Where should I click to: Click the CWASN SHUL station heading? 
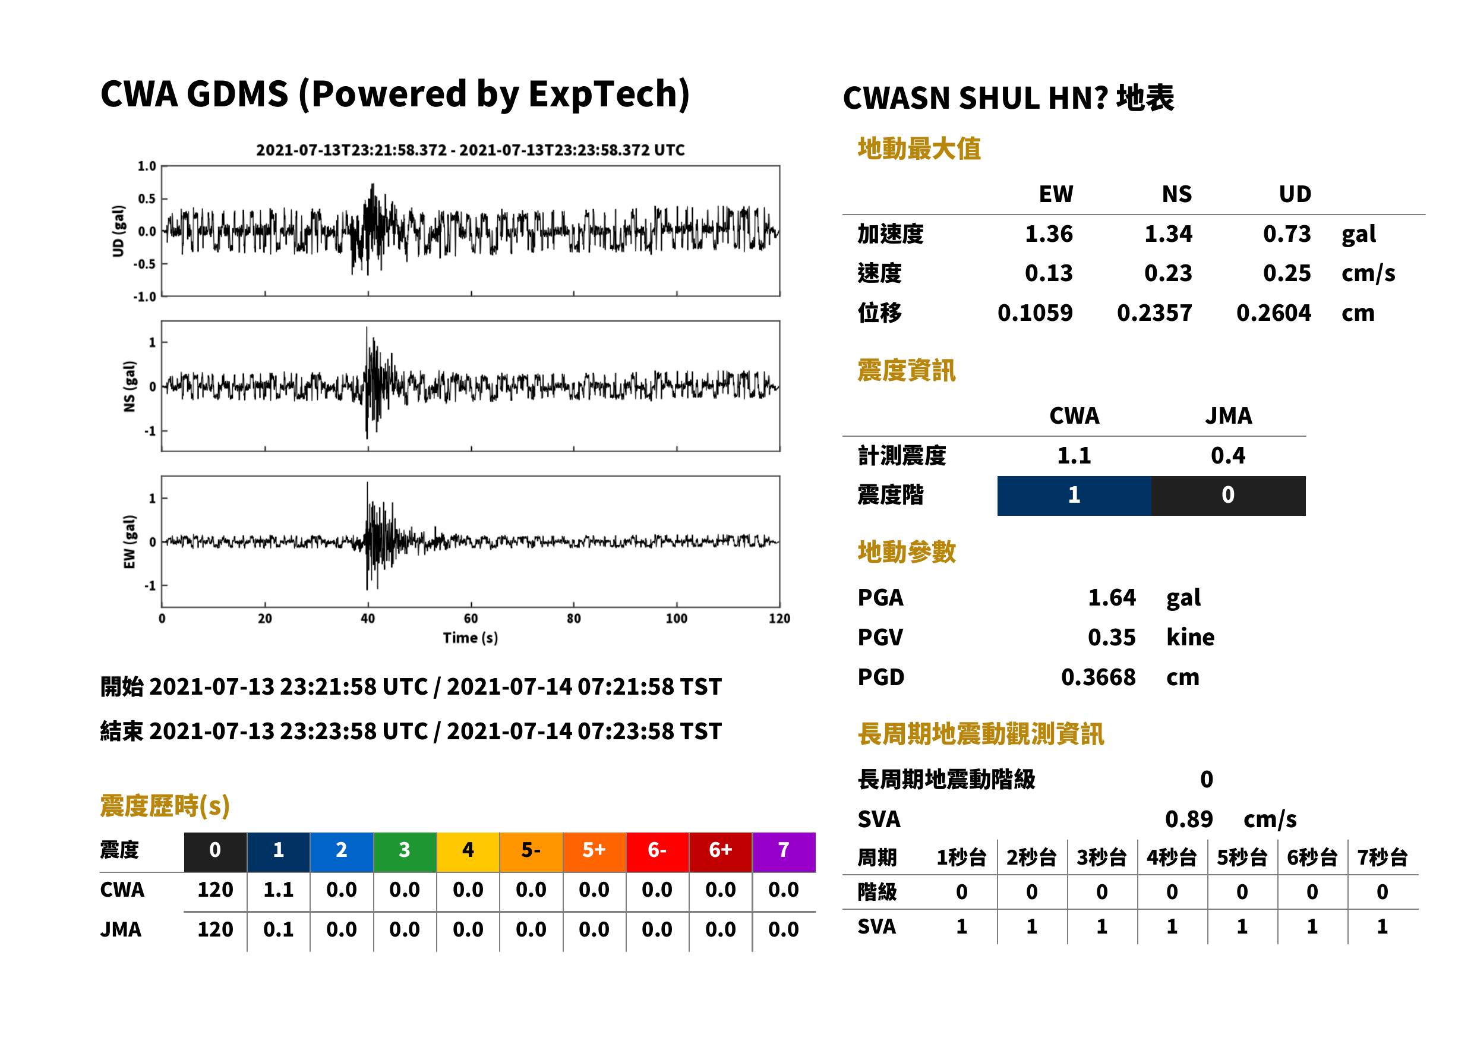(1008, 99)
